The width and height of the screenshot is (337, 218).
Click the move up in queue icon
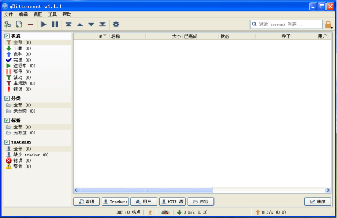click(x=80, y=25)
